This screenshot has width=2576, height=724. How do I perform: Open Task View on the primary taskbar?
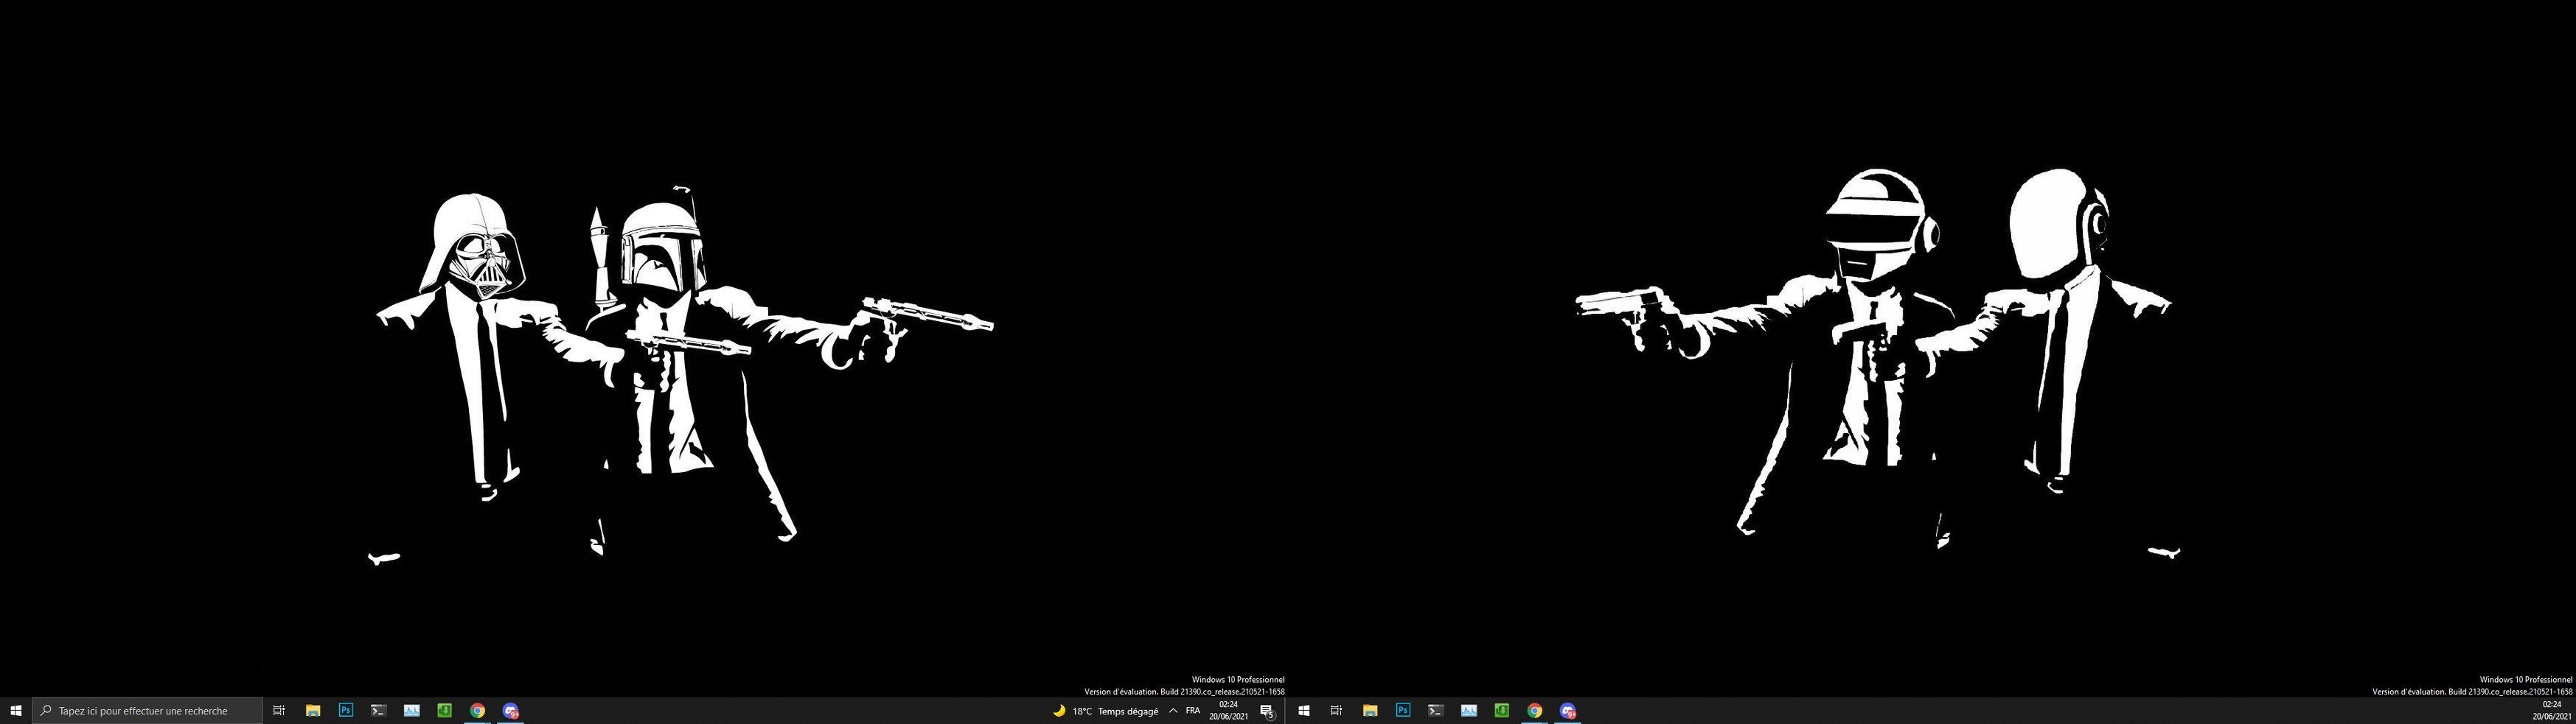[x=279, y=711]
